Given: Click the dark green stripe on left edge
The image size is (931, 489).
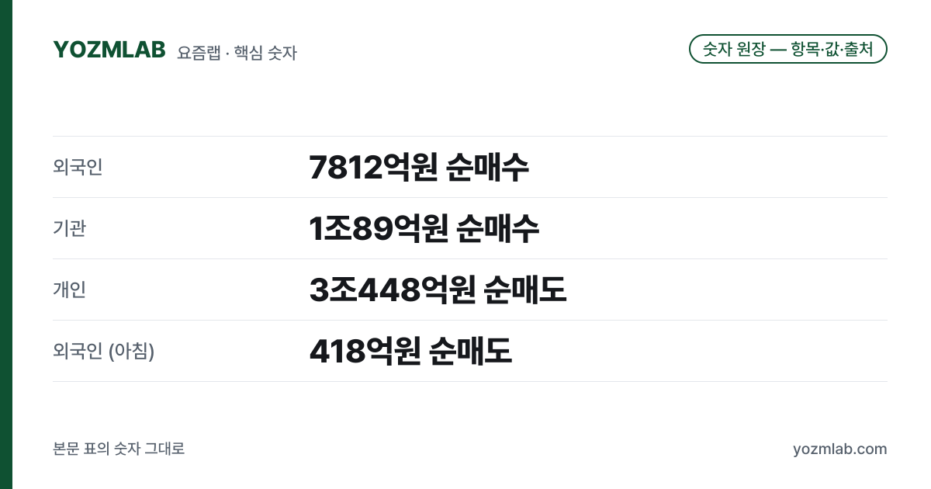Looking at the screenshot, I should click(x=6, y=244).
